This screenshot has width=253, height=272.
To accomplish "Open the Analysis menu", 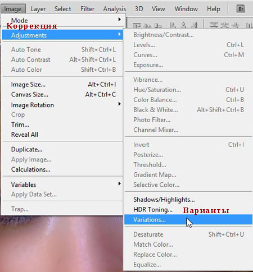I will [x=115, y=9].
